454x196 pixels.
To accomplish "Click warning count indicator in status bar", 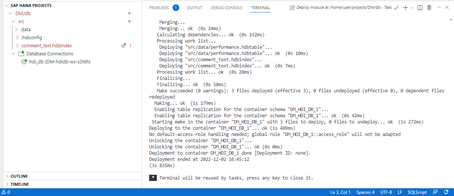I will tap(6, 192).
